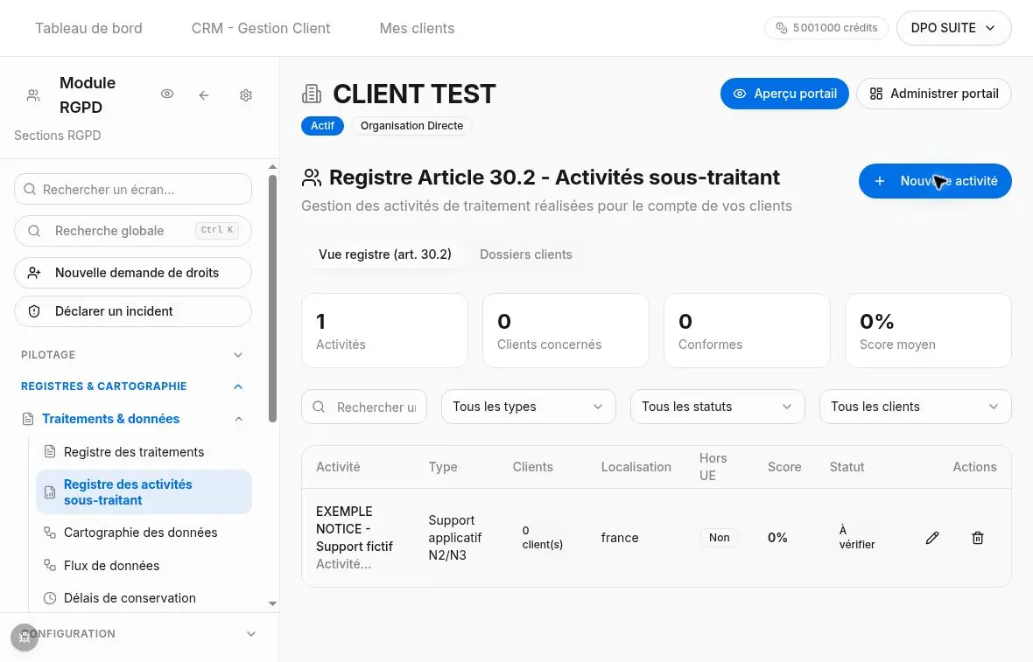The width and height of the screenshot is (1033, 662).
Task: Click Nouvelle demande de droits button
Action: [133, 273]
